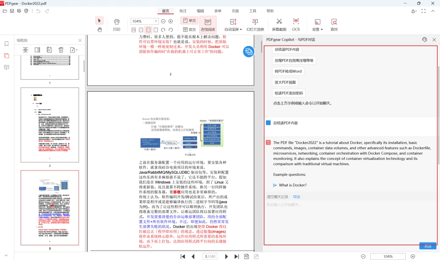Screen dimensions: 440x260
Task: Click the 发送 send button
Action: [428, 246]
